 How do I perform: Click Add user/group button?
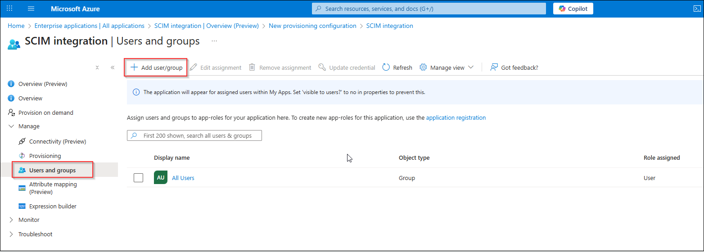pyautogui.click(x=156, y=67)
